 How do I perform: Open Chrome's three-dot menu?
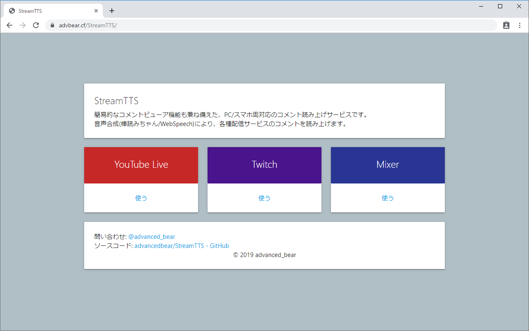520,25
